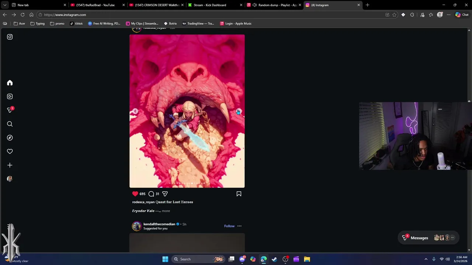Open the Typing bookmarks folder
472x265 pixels.
pyautogui.click(x=38, y=24)
